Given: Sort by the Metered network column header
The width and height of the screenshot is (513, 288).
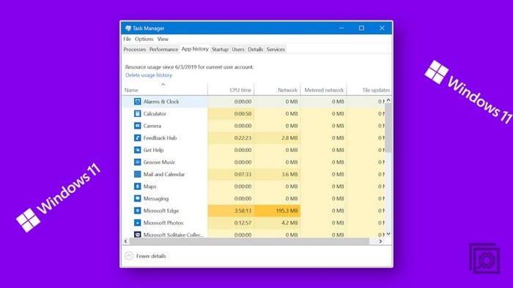Looking at the screenshot, I should click(x=323, y=89).
